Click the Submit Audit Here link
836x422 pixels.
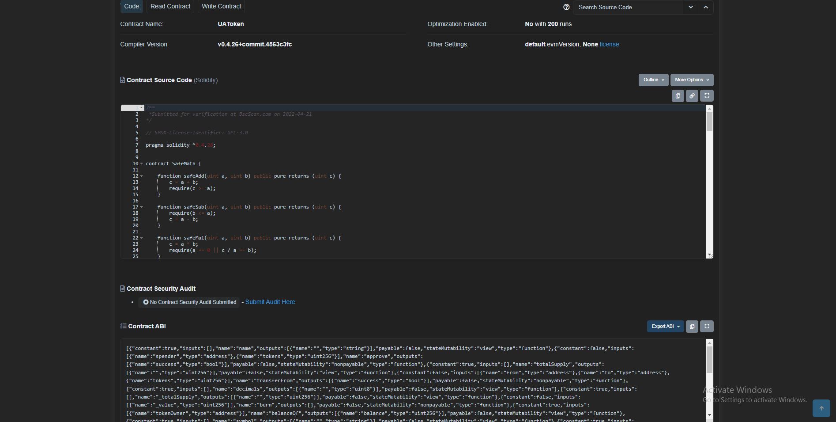tap(270, 302)
